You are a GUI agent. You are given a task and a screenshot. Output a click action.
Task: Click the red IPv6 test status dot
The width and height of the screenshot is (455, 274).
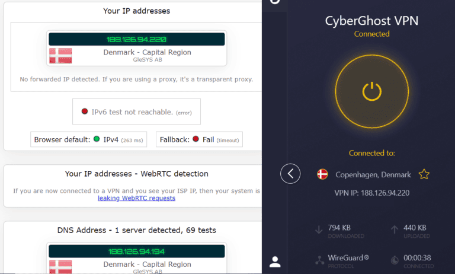tap(85, 111)
